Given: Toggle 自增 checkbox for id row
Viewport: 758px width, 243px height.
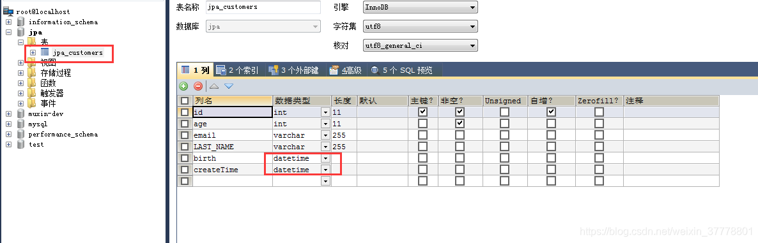Looking at the screenshot, I should point(551,112).
